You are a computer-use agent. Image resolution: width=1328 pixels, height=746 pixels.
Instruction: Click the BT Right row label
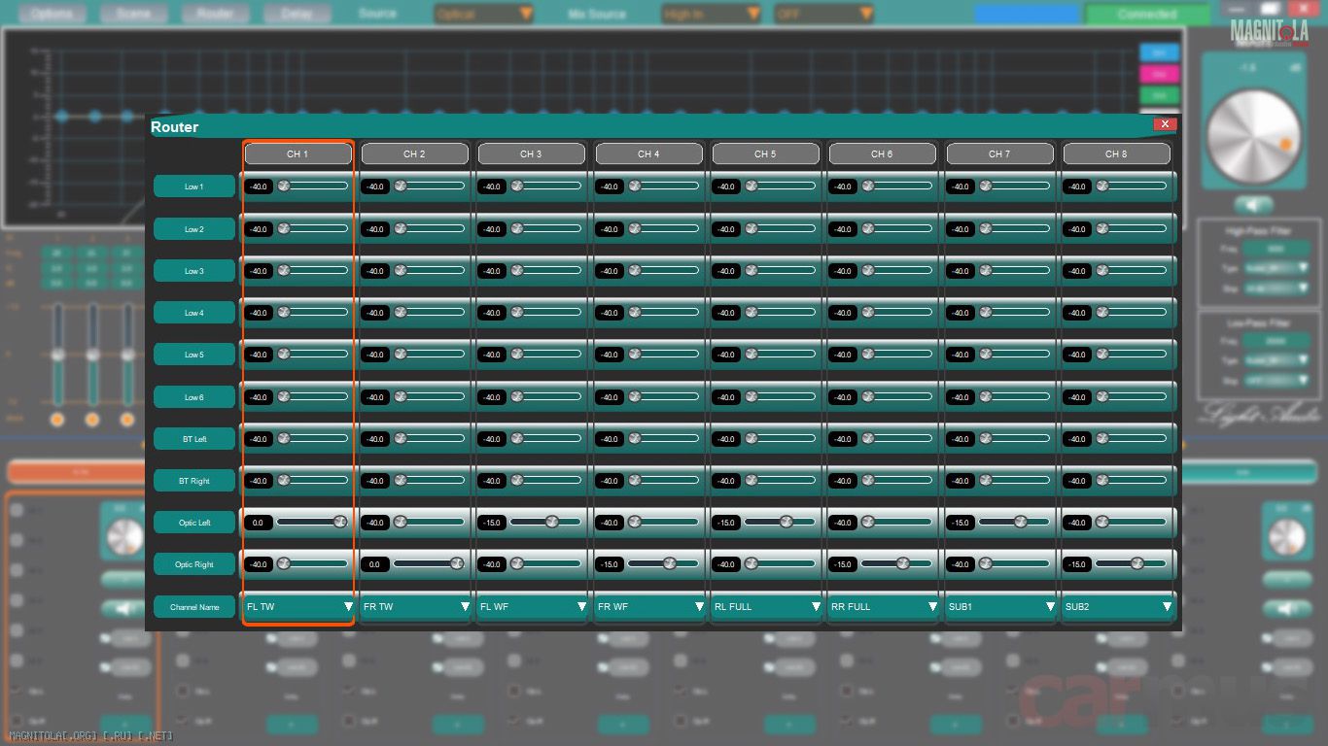[x=194, y=481]
